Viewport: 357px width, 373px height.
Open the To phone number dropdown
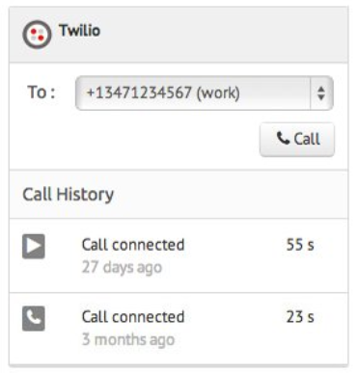click(205, 93)
